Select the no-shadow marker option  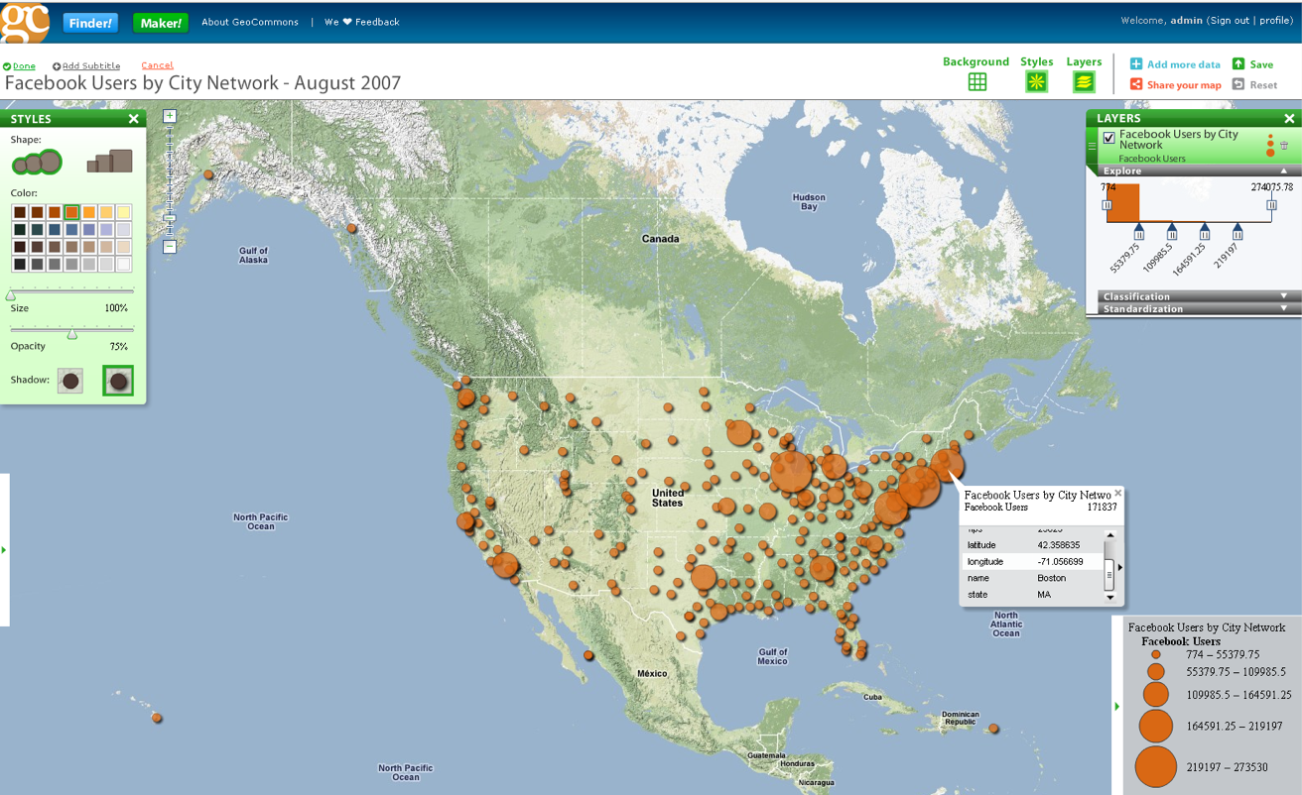click(69, 381)
